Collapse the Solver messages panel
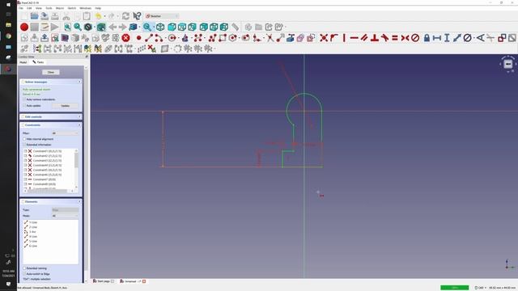Screen dimensions: 518x291 click(x=79, y=82)
